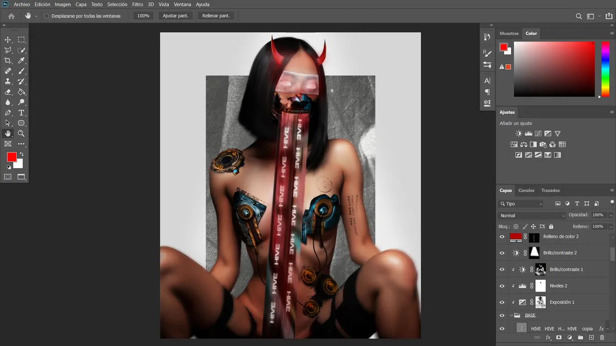Select the Pen tool
The height and width of the screenshot is (346, 616).
point(8,113)
